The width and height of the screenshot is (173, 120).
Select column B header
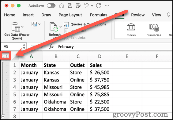[x=56, y=56]
